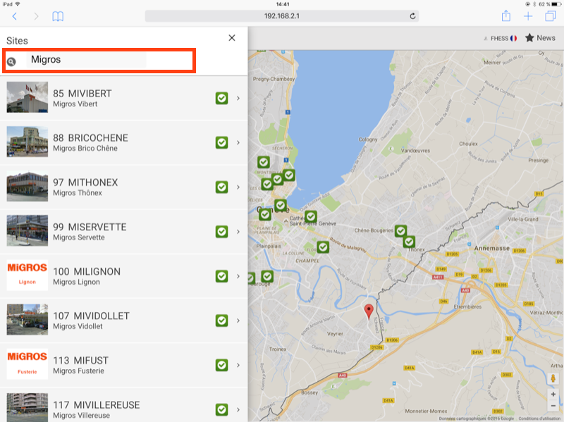Select the 99 MISERVETTE site title

coord(90,227)
